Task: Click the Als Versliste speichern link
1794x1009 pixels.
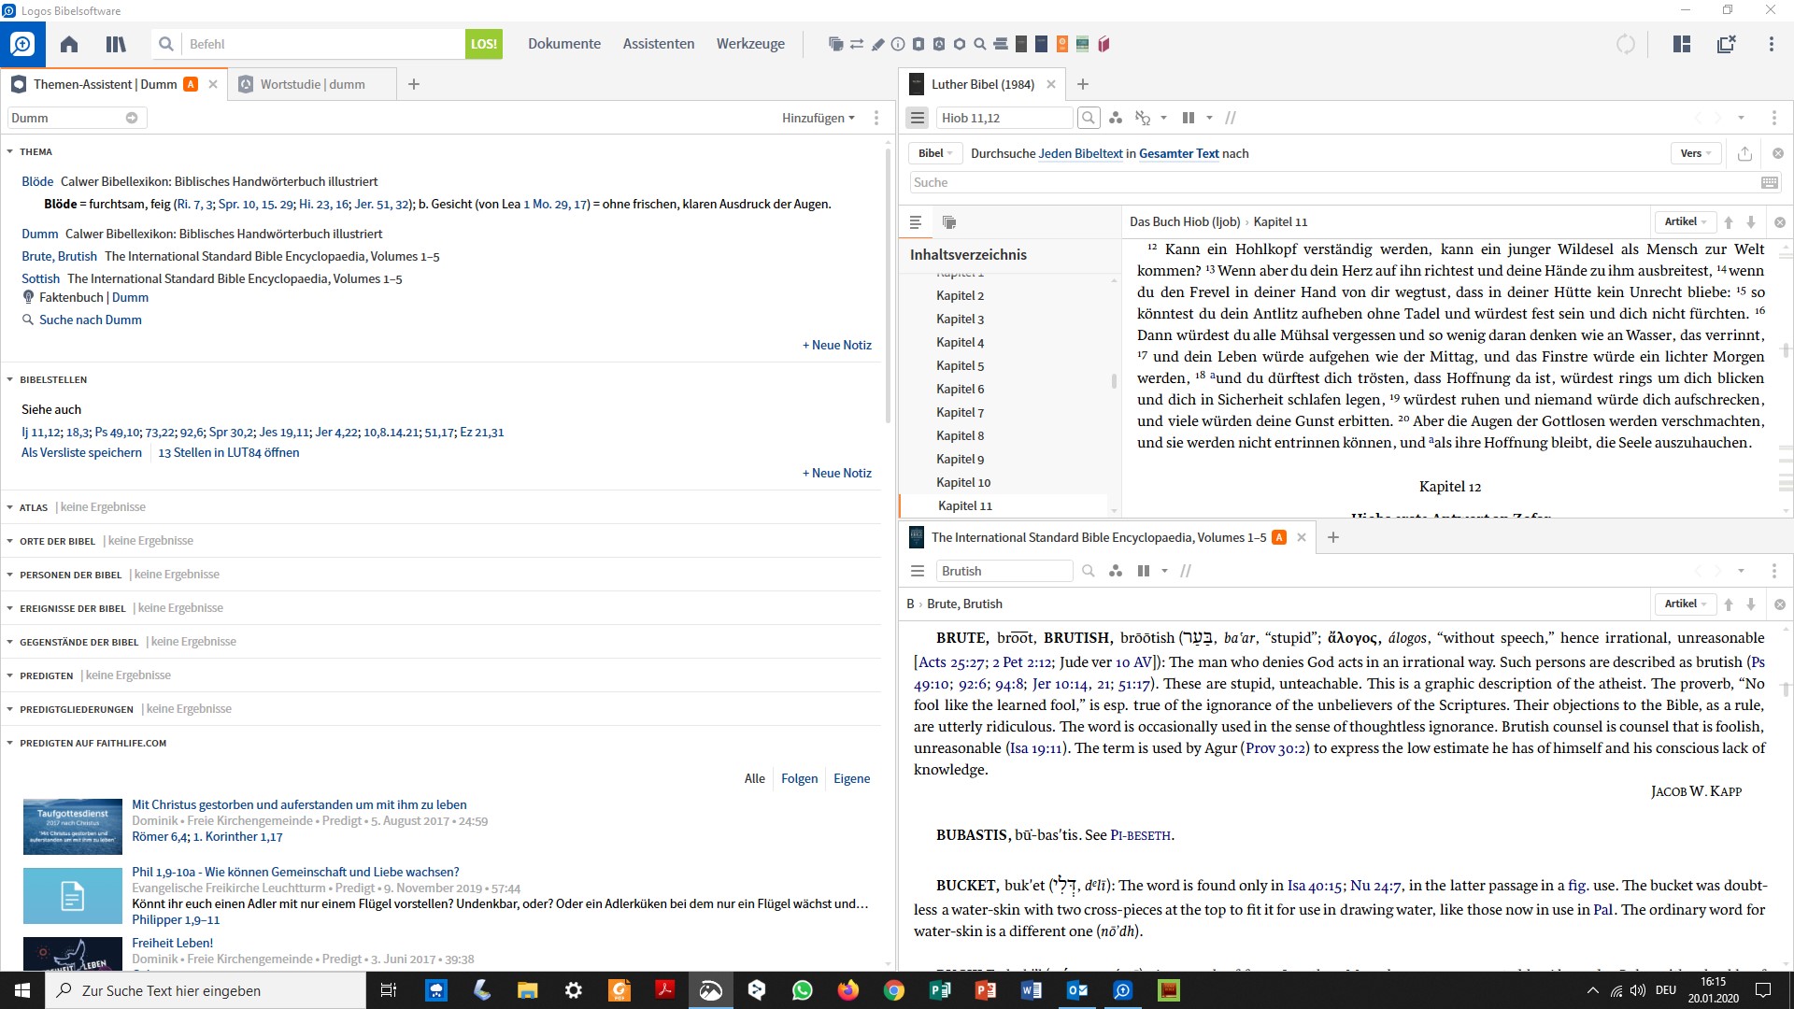Action: (x=82, y=452)
